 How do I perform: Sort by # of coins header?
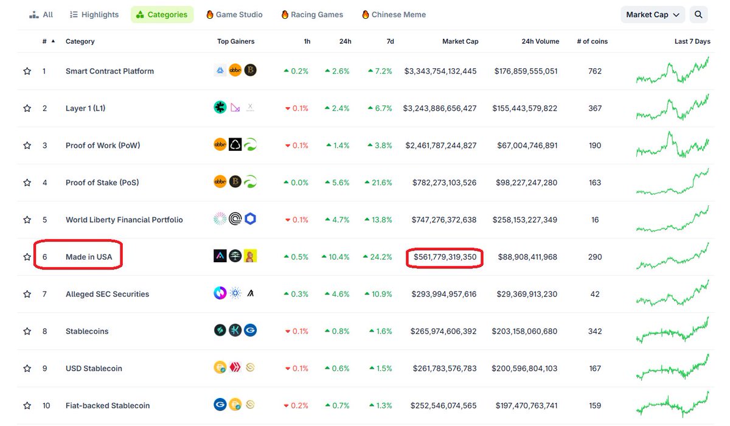pos(592,41)
